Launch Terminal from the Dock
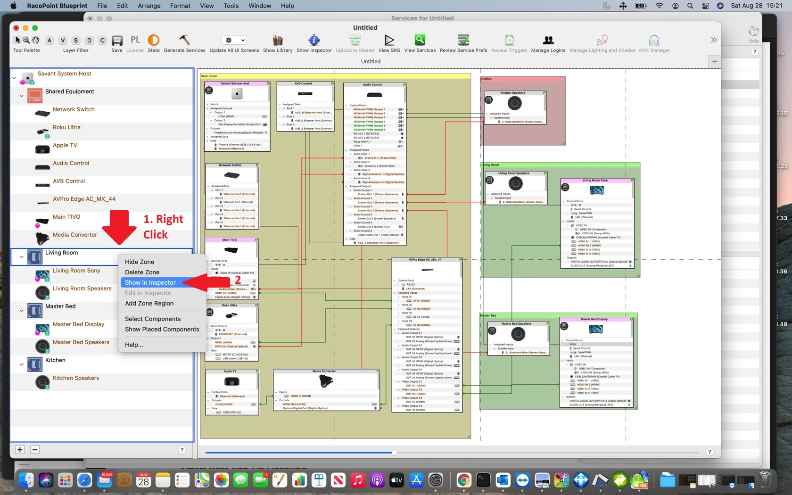This screenshot has height=495, width=792. pos(483,480)
